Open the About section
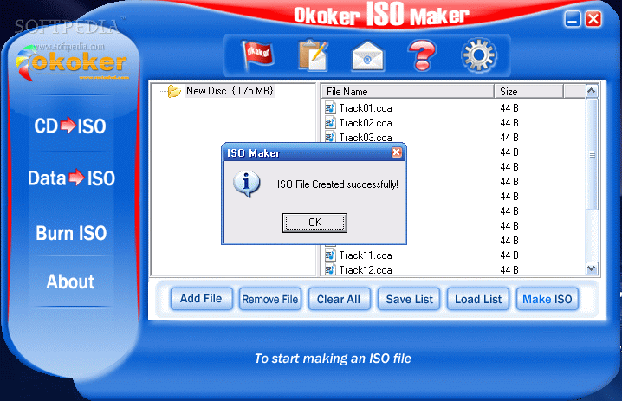This screenshot has height=401, width=622. pyautogui.click(x=71, y=281)
